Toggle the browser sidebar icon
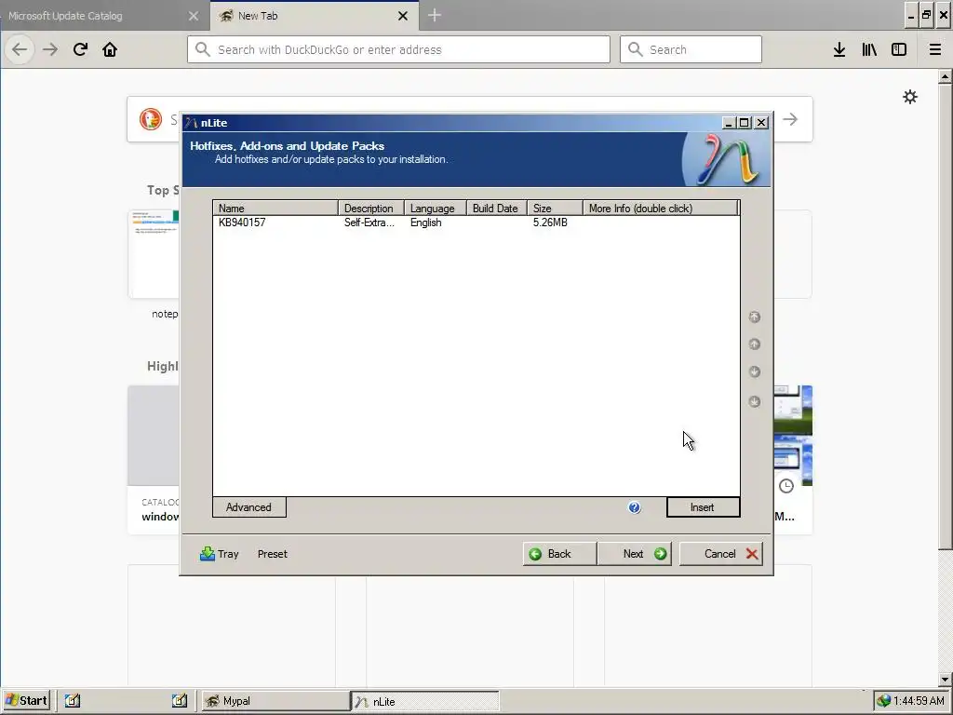The width and height of the screenshot is (953, 715). click(x=899, y=49)
